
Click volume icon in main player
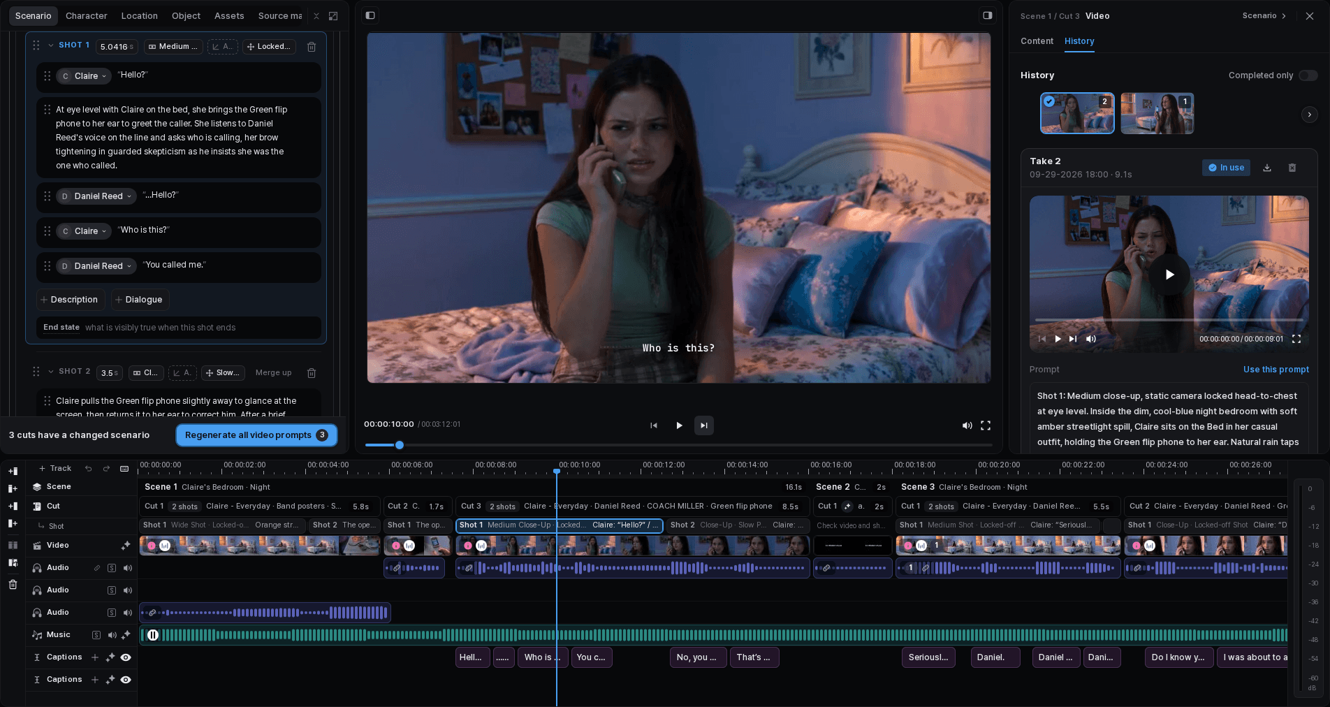pyautogui.click(x=967, y=425)
